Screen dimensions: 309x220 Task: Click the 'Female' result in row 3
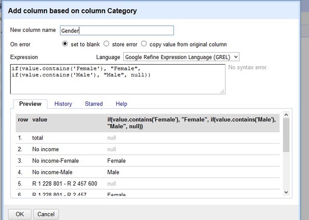click(x=116, y=161)
